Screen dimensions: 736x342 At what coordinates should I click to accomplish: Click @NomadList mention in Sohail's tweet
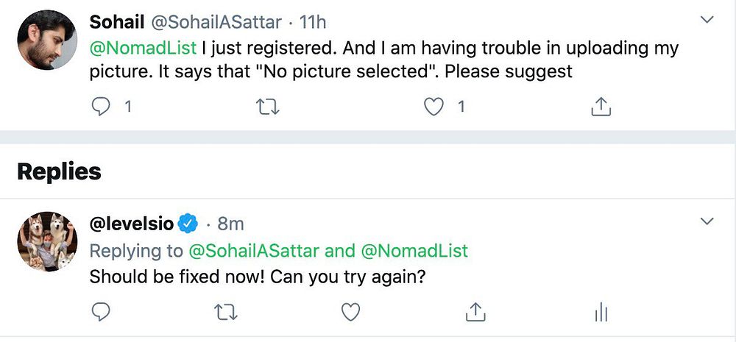point(143,48)
